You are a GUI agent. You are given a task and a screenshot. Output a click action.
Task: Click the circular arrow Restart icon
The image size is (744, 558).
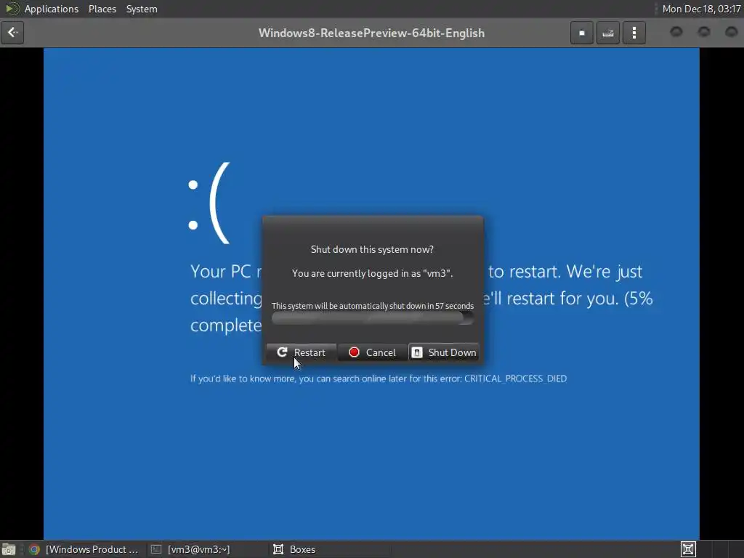(282, 352)
